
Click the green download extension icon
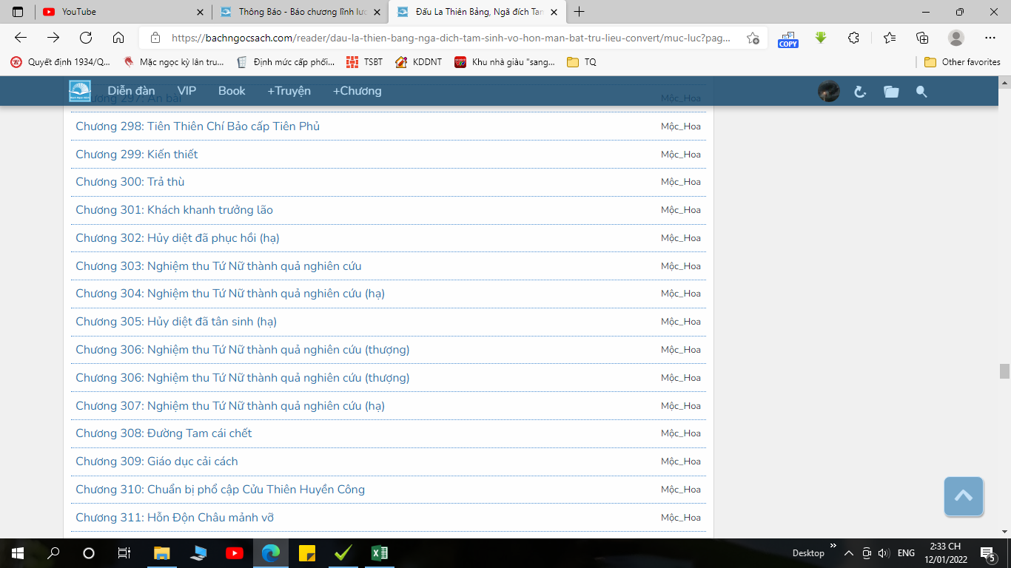[821, 38]
